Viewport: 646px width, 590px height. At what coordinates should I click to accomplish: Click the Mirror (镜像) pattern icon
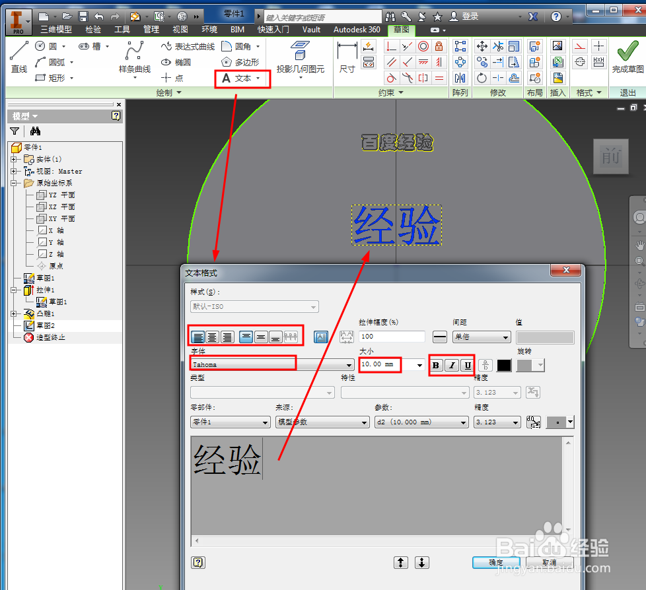[460, 78]
